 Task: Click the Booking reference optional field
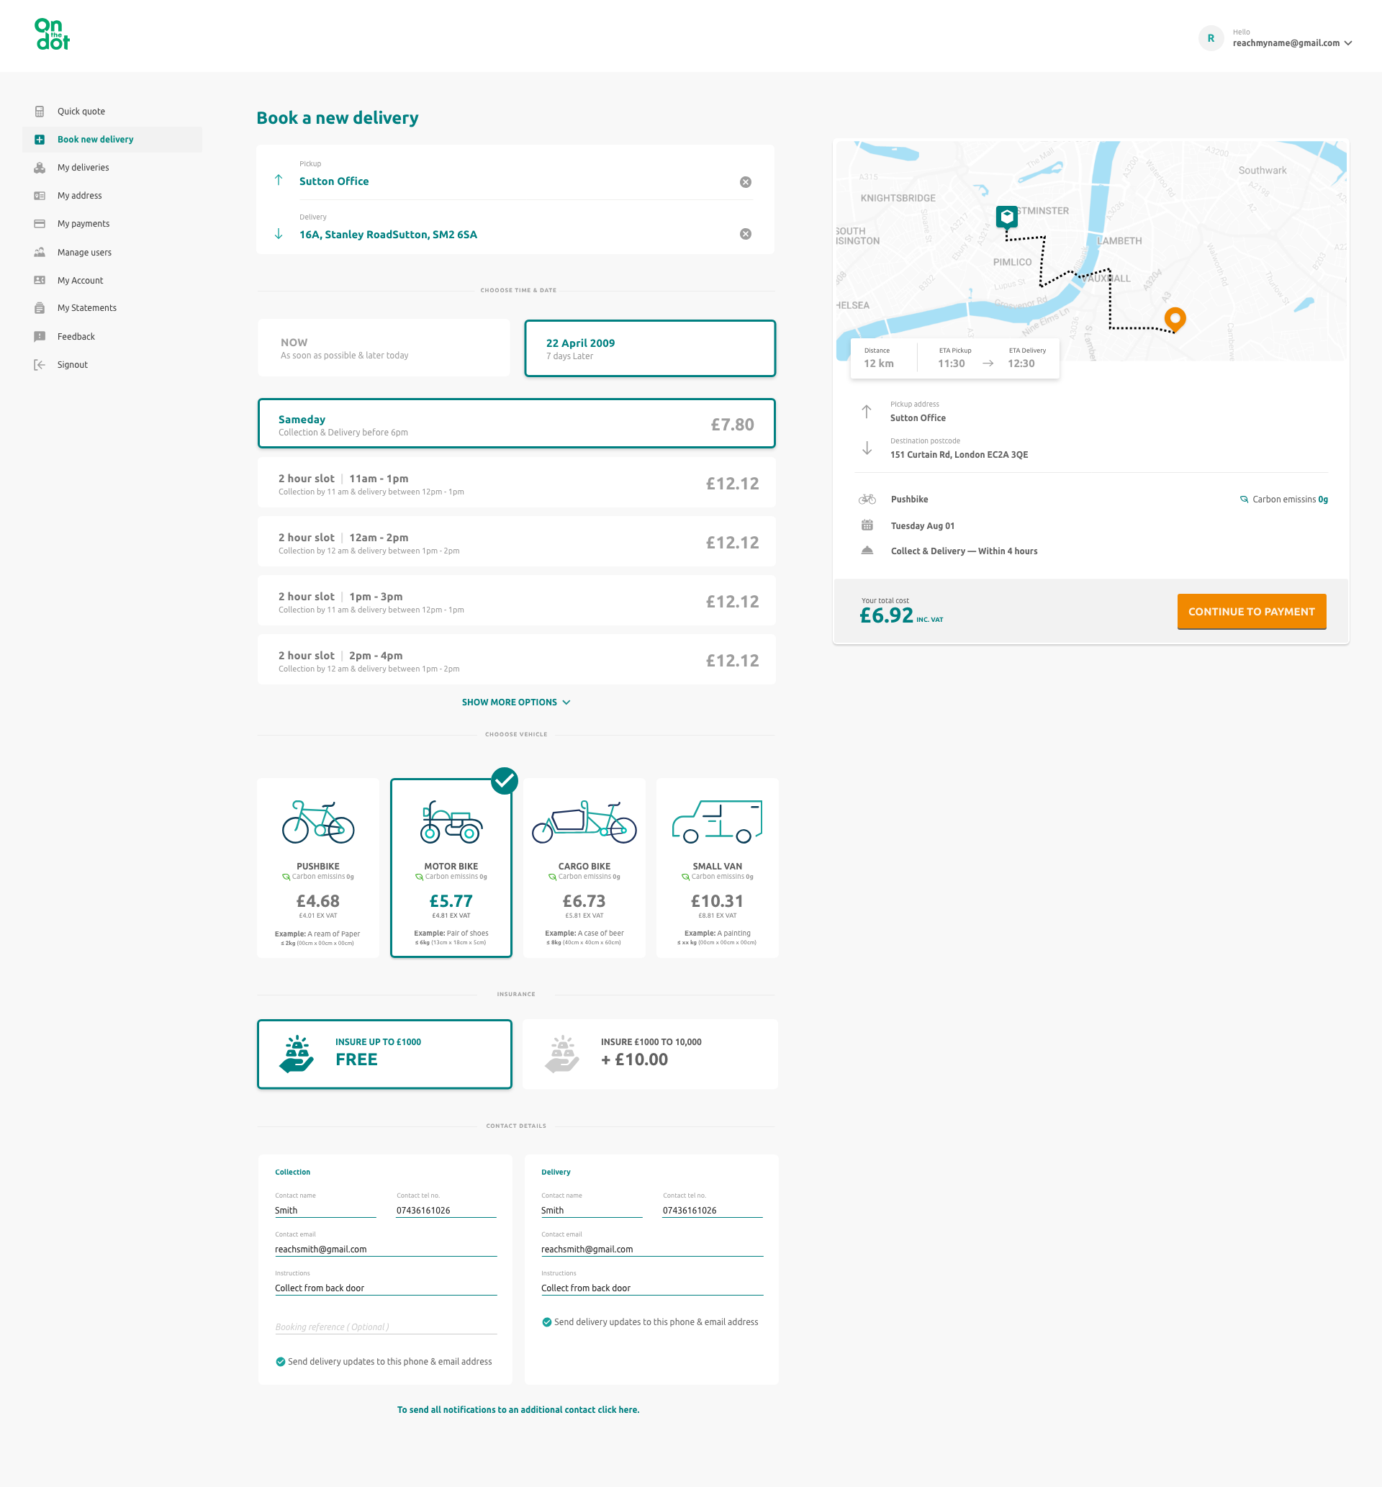(x=385, y=1326)
